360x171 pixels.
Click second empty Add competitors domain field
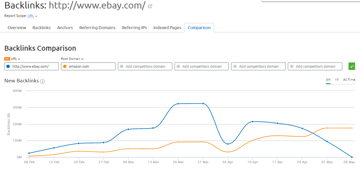tap(201, 66)
